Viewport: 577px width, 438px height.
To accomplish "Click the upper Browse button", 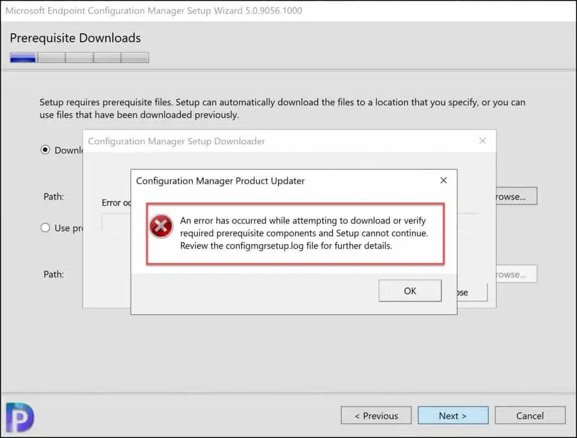I will (x=516, y=196).
